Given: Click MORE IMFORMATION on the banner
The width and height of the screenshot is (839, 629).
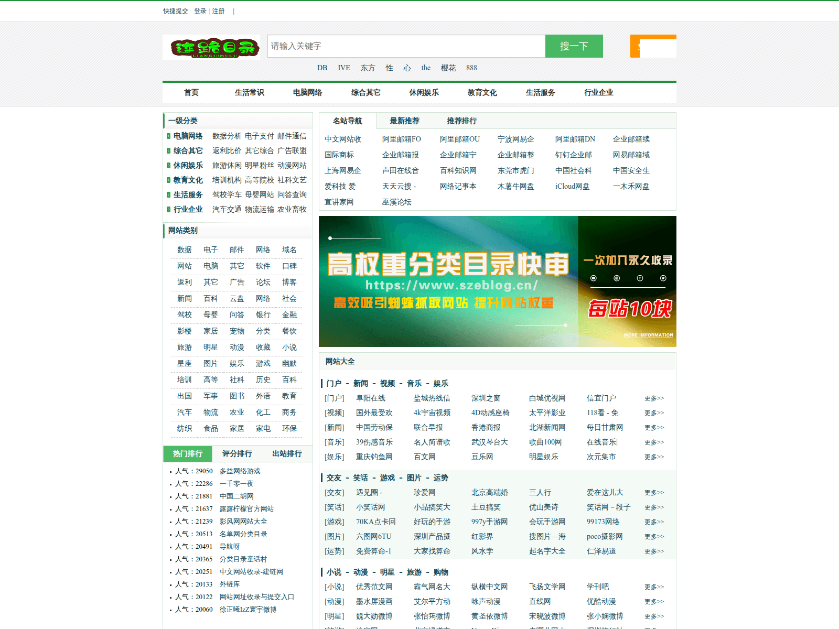Looking at the screenshot, I should click(x=648, y=335).
